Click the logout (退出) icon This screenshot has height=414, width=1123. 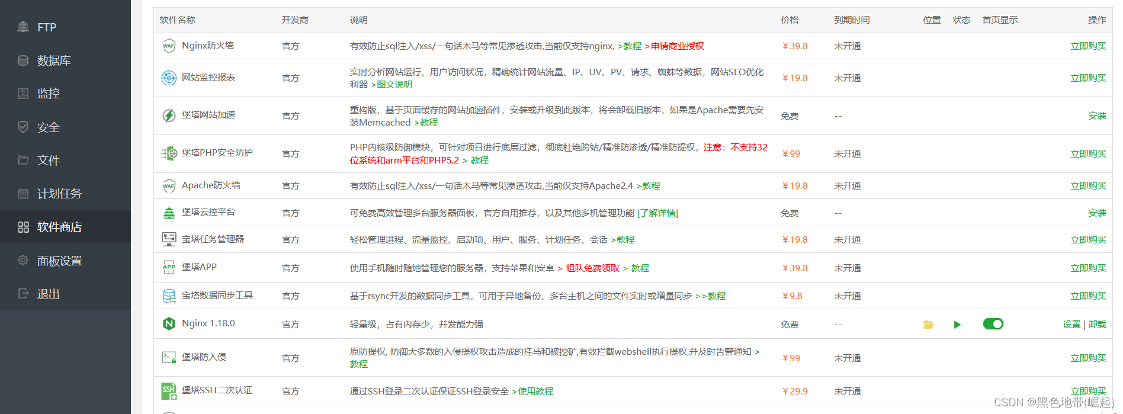point(23,293)
